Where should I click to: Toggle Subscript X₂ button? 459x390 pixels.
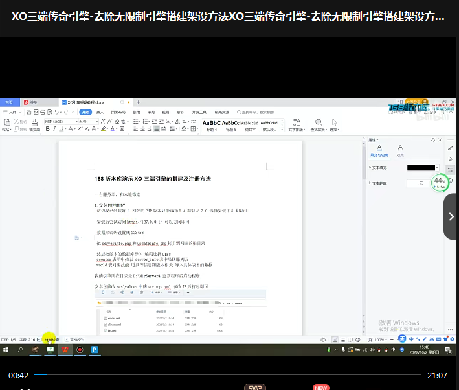(x=87, y=129)
